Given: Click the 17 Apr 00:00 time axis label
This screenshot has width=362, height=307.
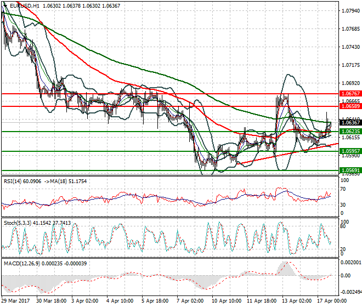Looking at the screenshot, I should coord(332,301).
